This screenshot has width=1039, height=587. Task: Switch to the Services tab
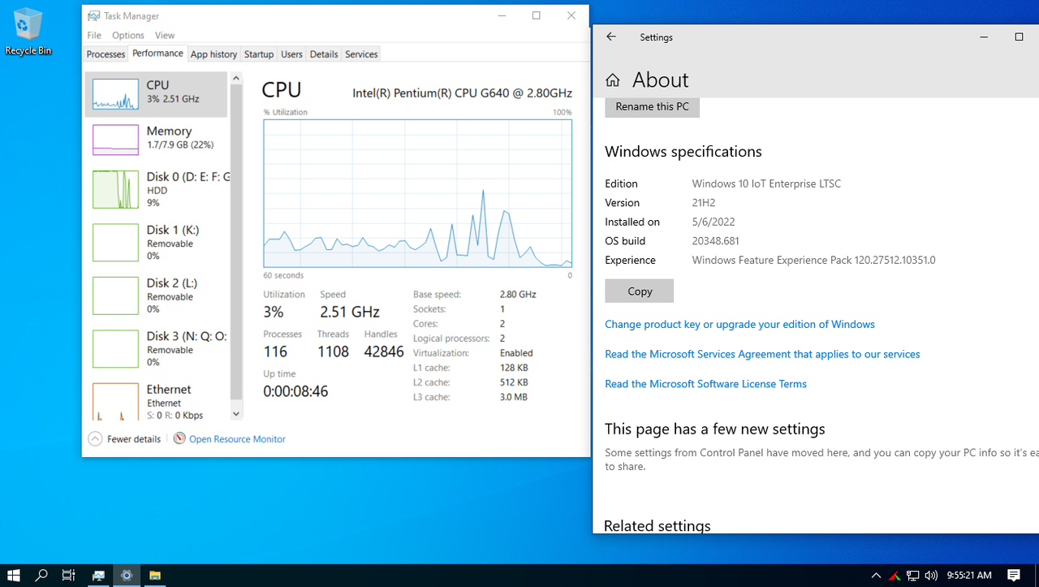point(361,54)
